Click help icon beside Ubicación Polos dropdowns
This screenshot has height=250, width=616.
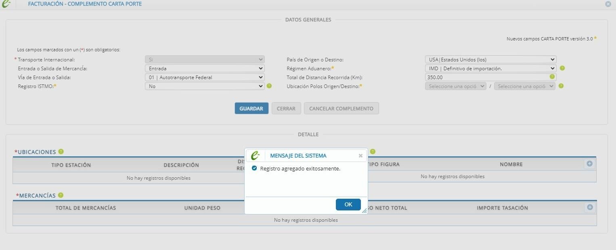(x=561, y=86)
